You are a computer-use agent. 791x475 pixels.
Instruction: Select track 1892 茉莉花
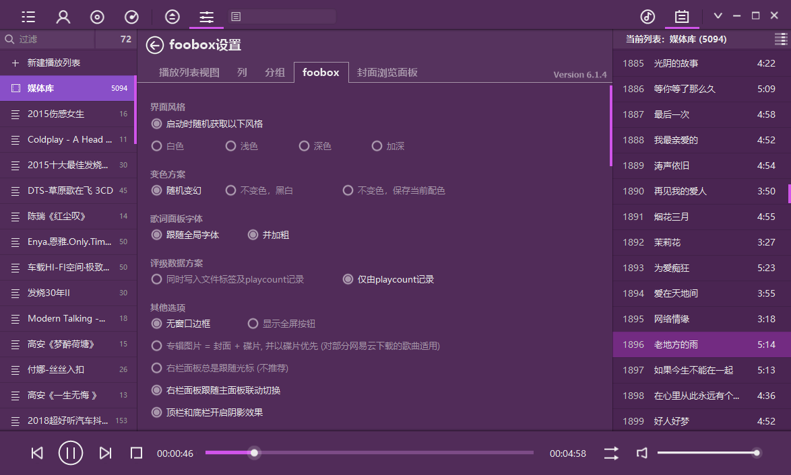(x=701, y=242)
